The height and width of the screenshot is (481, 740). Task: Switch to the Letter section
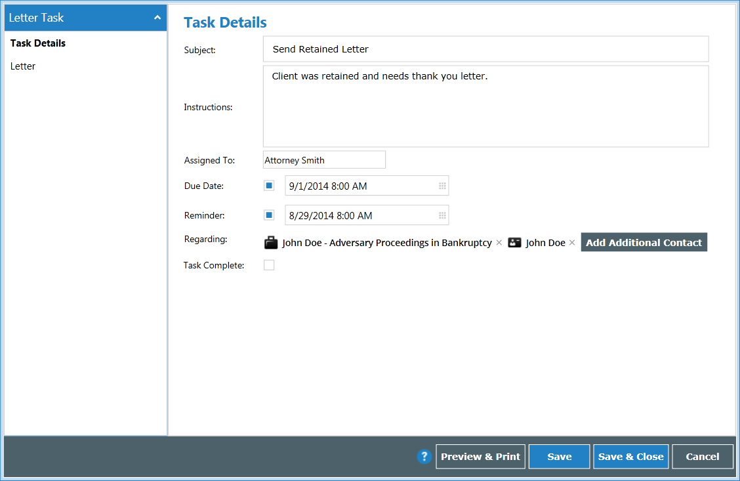click(x=23, y=66)
